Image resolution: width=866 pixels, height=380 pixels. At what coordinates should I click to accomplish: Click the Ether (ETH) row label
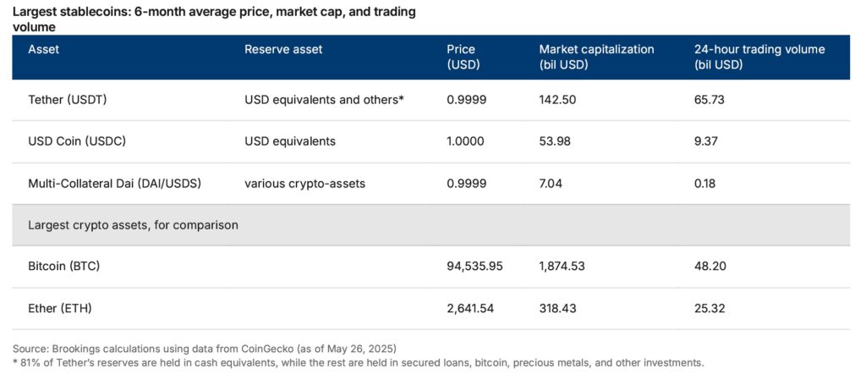tap(59, 308)
